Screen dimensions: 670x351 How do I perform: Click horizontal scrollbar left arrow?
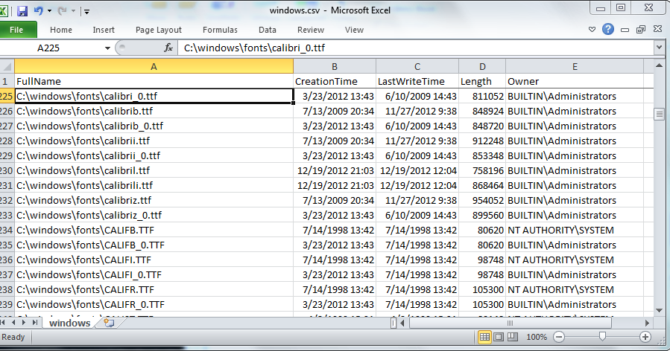[402, 323]
